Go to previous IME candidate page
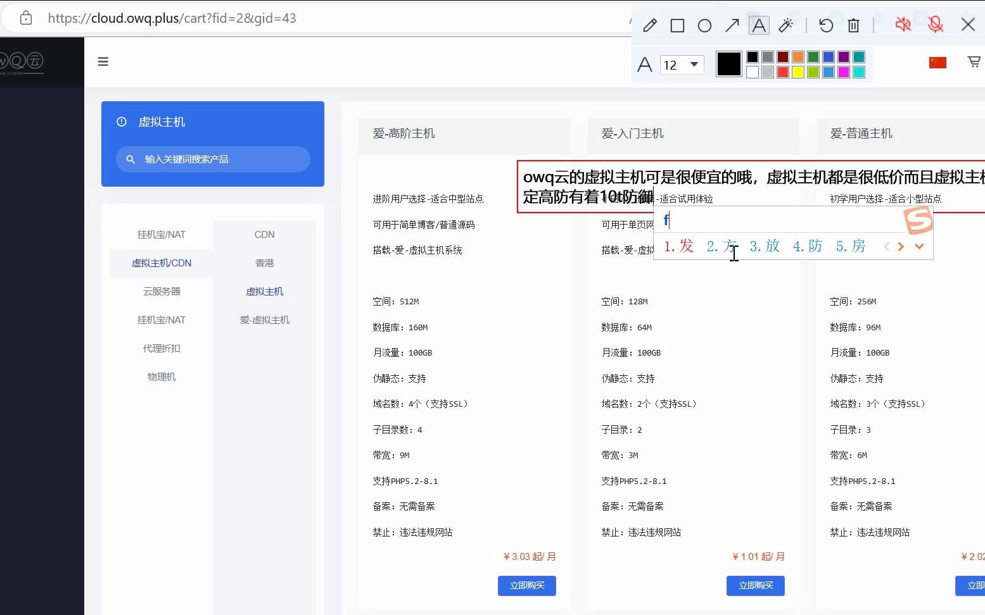This screenshot has height=615, width=985. click(x=887, y=246)
